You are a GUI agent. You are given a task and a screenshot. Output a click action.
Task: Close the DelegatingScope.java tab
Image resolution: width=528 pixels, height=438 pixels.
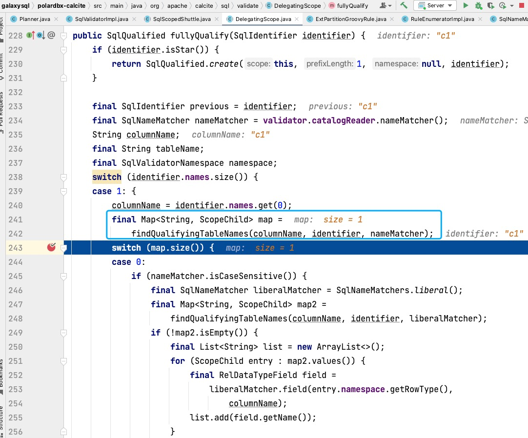297,19
